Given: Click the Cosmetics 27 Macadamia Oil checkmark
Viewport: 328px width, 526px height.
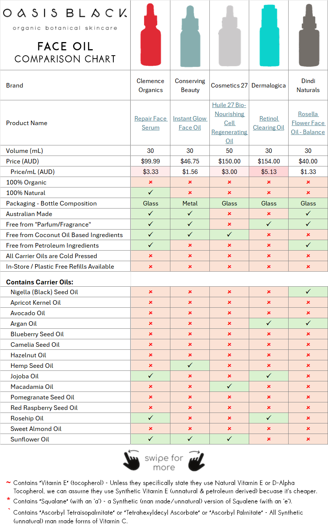Looking at the screenshot, I should point(229,386).
